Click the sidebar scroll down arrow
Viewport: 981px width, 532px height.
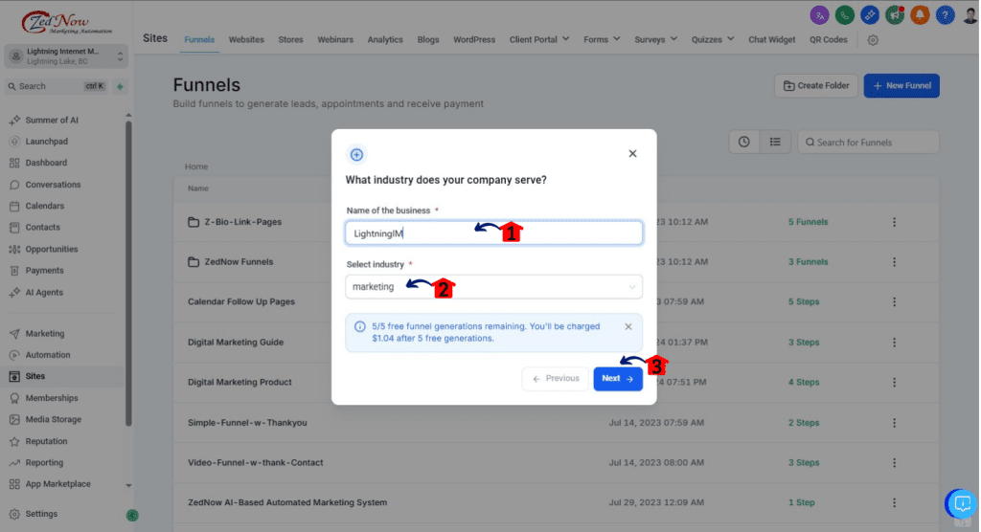pos(128,486)
